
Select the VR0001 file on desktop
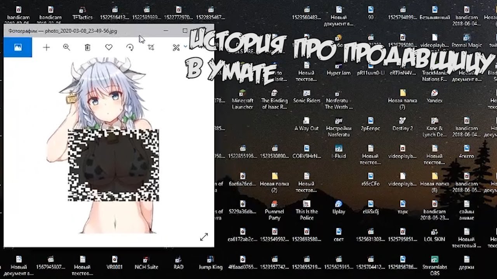click(114, 263)
